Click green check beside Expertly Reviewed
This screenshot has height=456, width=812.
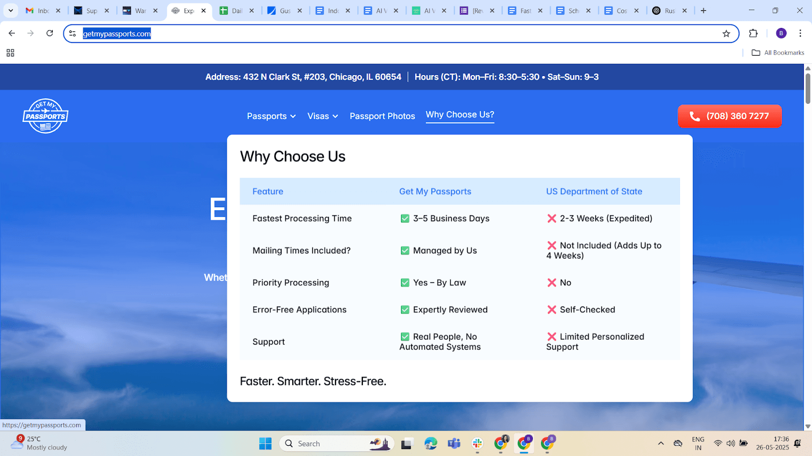pos(405,310)
